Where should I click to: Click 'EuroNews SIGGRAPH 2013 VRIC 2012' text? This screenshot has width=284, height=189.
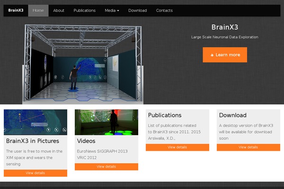102,155
